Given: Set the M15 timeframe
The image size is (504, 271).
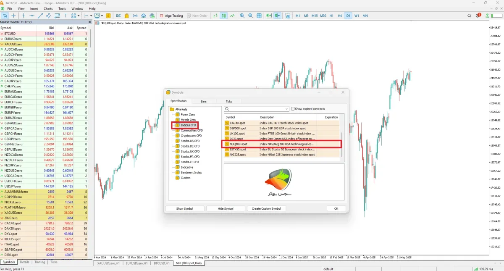Looking at the screenshot, I should pyautogui.click(x=315, y=16).
